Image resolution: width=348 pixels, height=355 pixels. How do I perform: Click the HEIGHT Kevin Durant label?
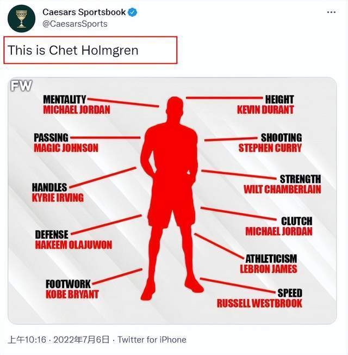point(265,105)
